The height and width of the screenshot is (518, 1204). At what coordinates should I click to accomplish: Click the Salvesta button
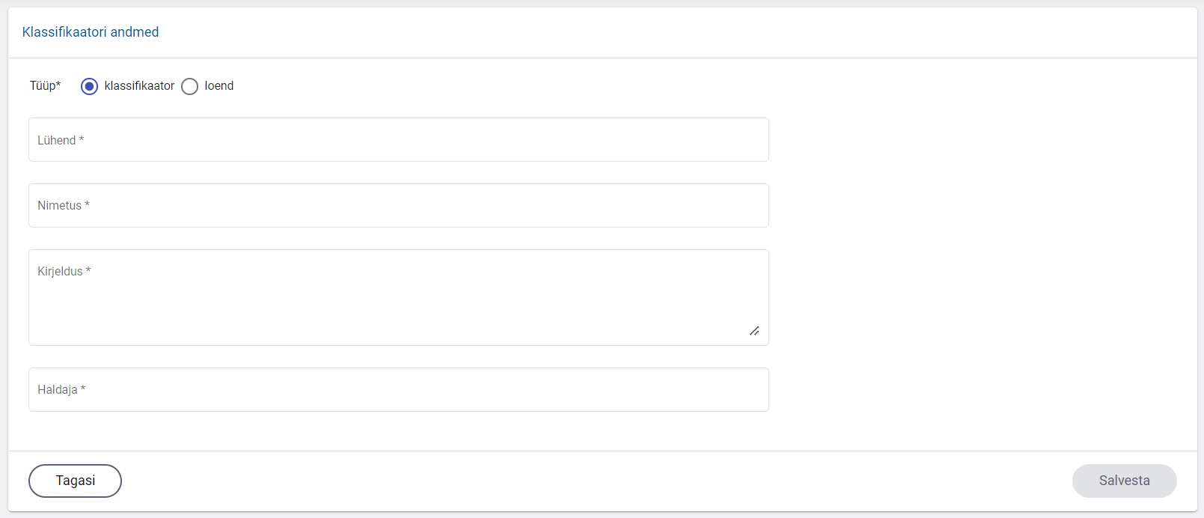(1124, 481)
